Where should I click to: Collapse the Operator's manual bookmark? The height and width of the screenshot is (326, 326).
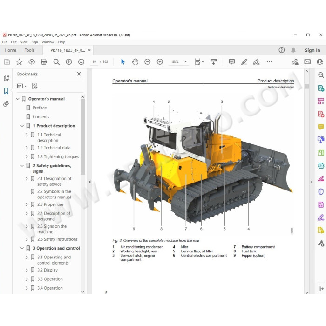(x=18, y=99)
